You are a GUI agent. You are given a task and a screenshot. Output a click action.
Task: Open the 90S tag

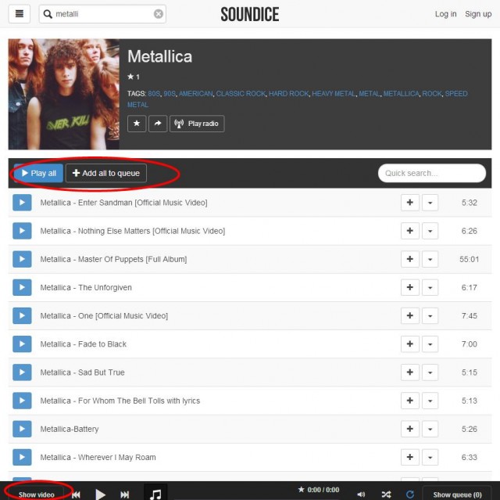pos(170,94)
